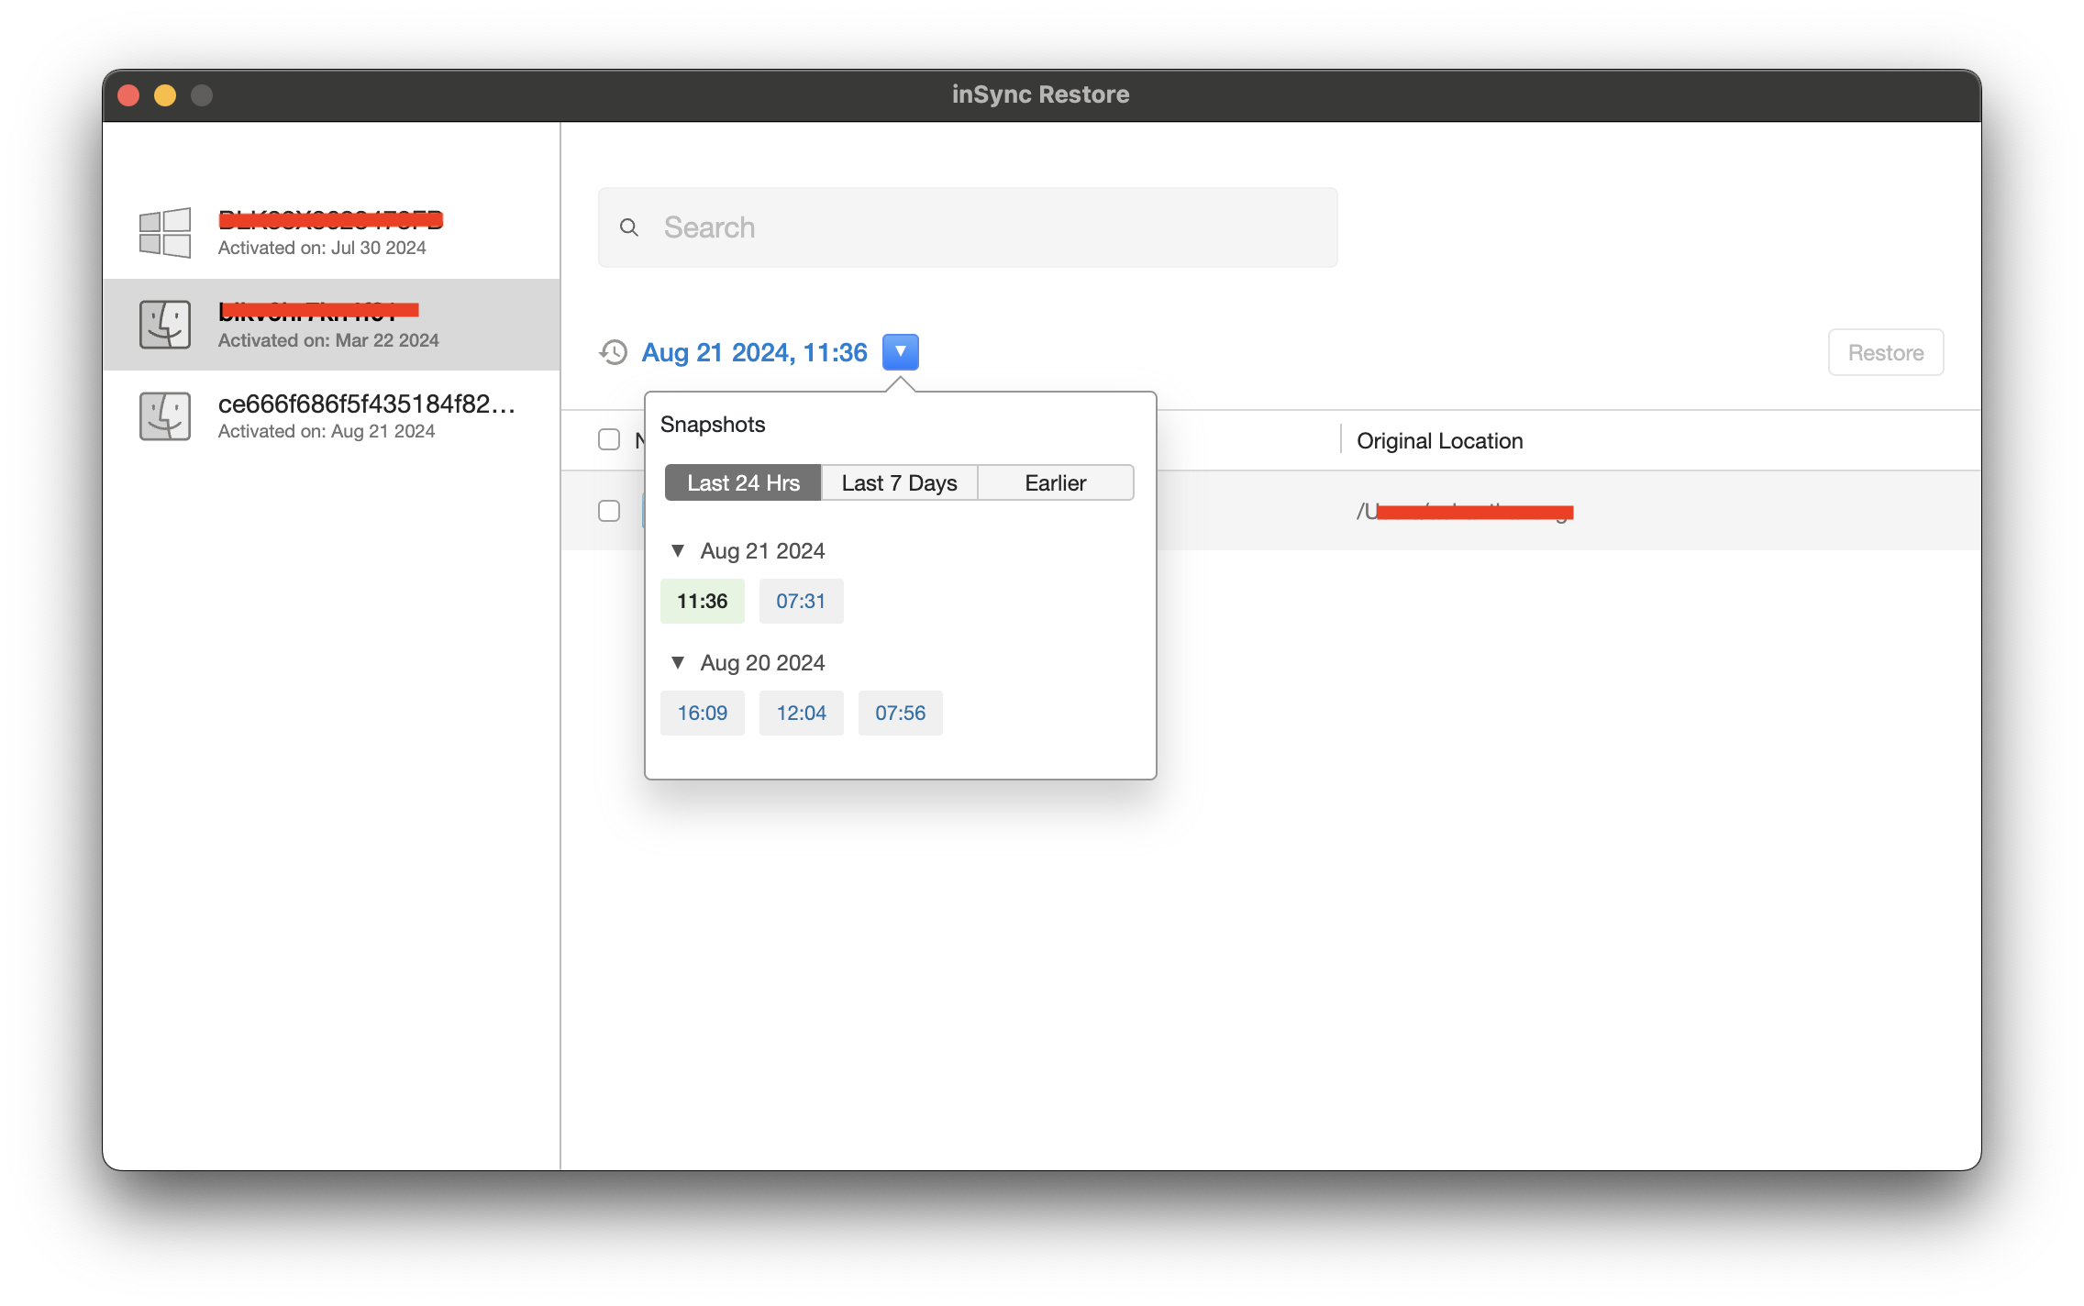The width and height of the screenshot is (2084, 1306).
Task: Select the Last 24 Hrs tab
Action: (x=743, y=482)
